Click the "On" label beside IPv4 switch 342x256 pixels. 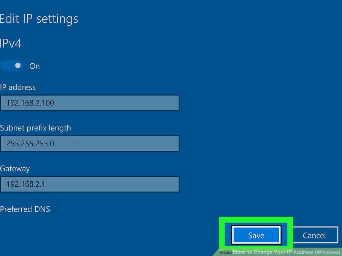coord(35,66)
